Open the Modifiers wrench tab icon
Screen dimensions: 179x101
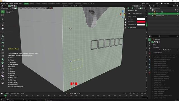pos(149,59)
